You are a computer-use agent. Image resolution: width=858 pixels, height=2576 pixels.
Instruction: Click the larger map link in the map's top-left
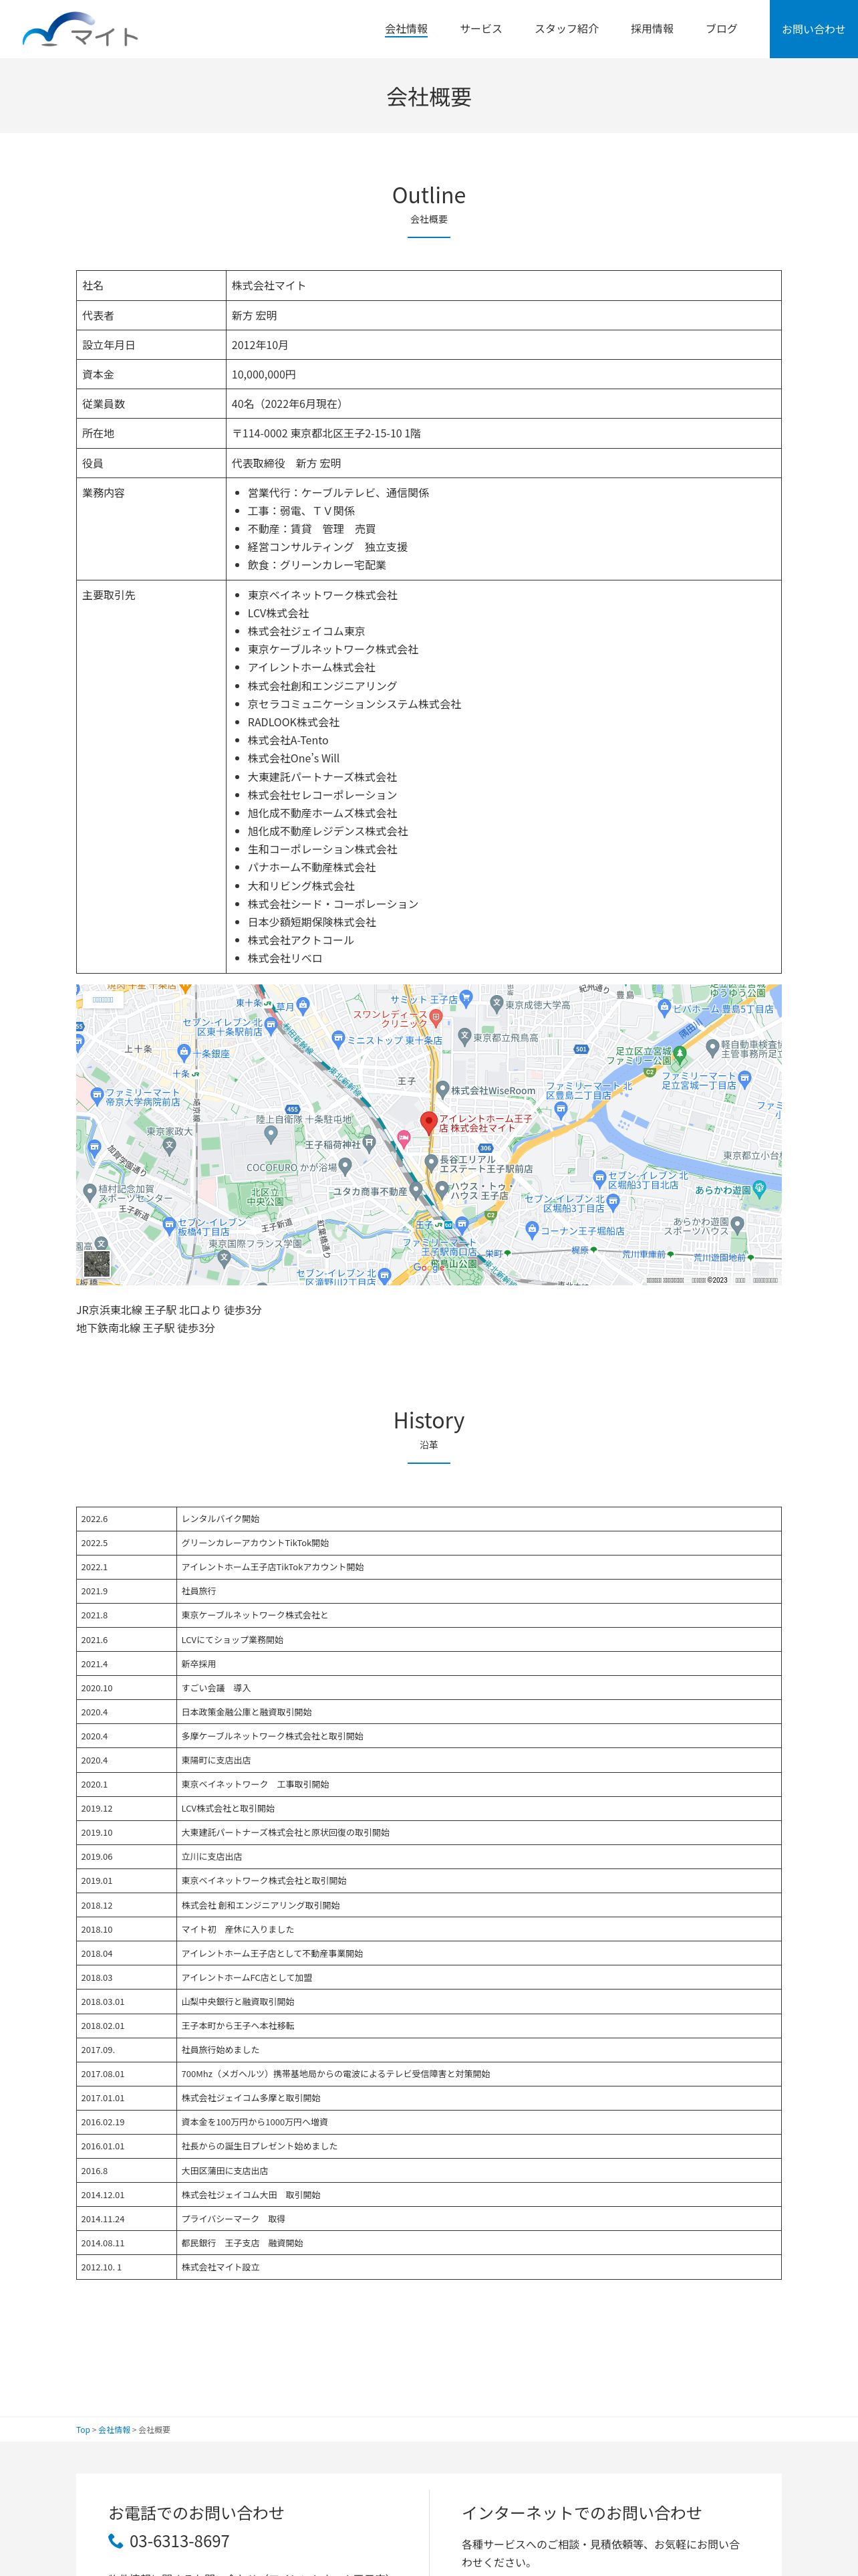[103, 999]
